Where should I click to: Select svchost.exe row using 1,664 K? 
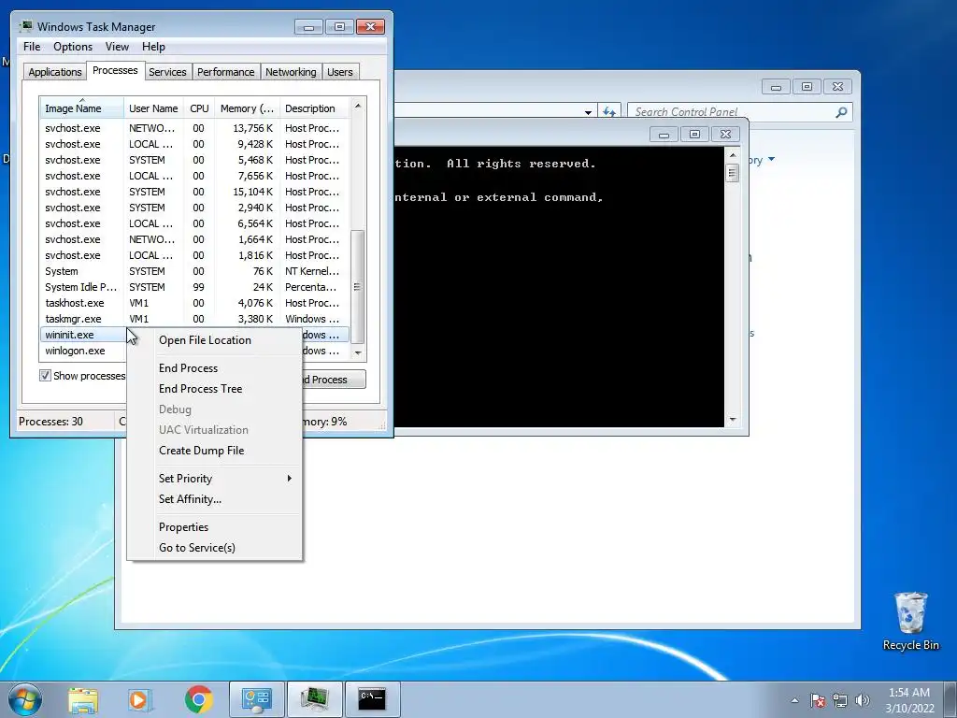(x=194, y=239)
